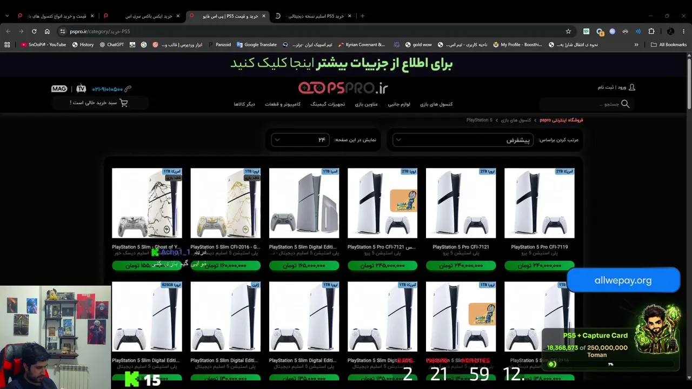The height and width of the screenshot is (389, 692).
Task: Switch to the 'خرید PS5 اسلیم نسخه دیجیتالی' tab
Action: (x=314, y=16)
